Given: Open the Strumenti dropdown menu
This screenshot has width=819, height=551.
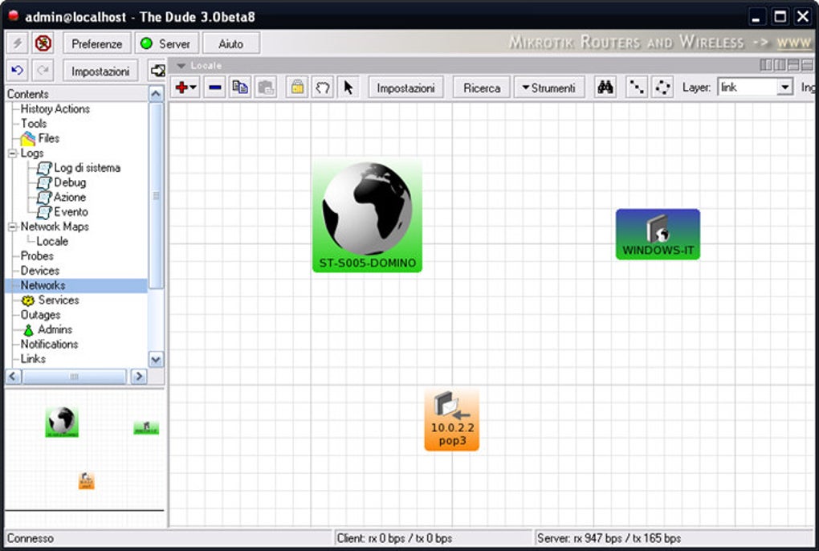Looking at the screenshot, I should pos(549,88).
